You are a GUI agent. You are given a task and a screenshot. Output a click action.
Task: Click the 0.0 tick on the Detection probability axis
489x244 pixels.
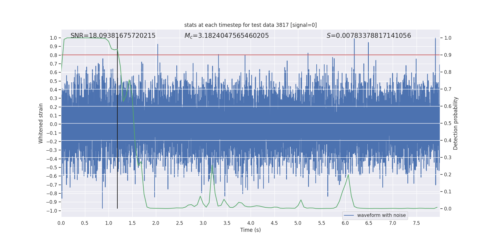pyautogui.click(x=448, y=209)
